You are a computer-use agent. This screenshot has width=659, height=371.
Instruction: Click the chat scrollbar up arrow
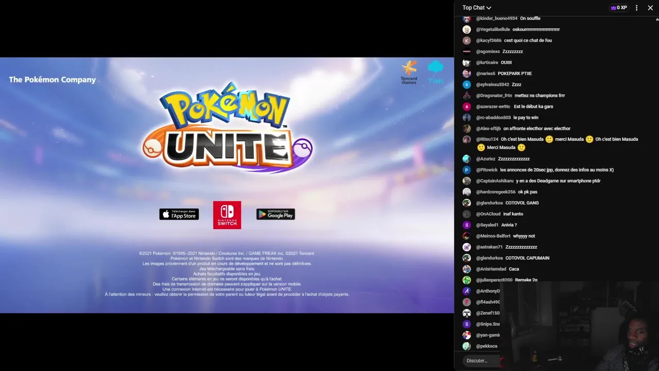657,19
